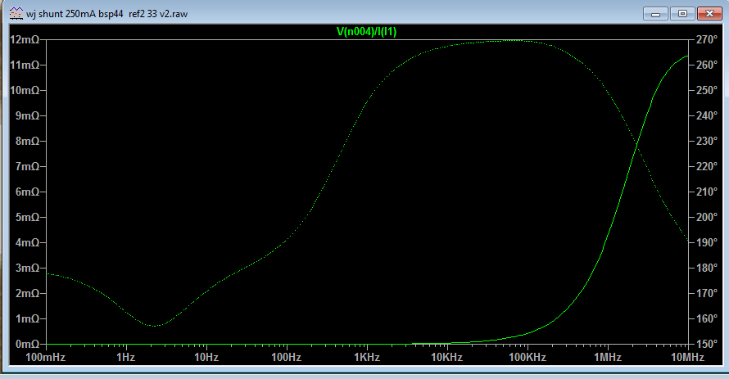This screenshot has height=379, width=729.
Task: Click the 100KHz frequency axis label
Action: [x=528, y=357]
